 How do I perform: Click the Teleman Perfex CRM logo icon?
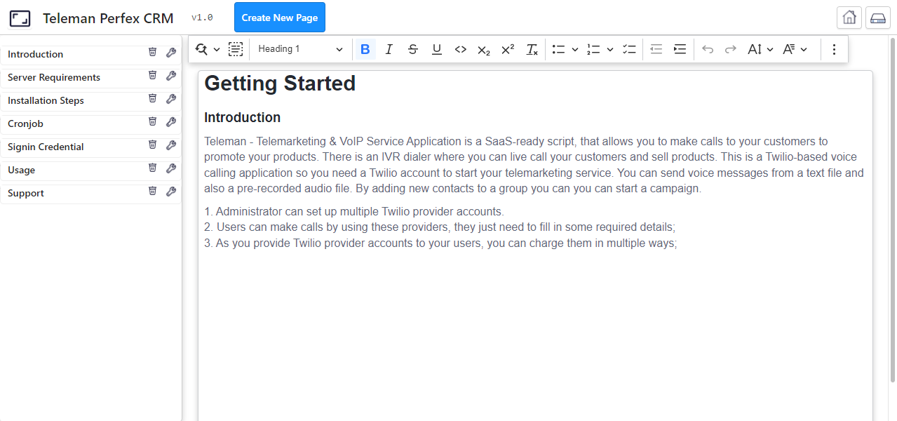pos(20,18)
